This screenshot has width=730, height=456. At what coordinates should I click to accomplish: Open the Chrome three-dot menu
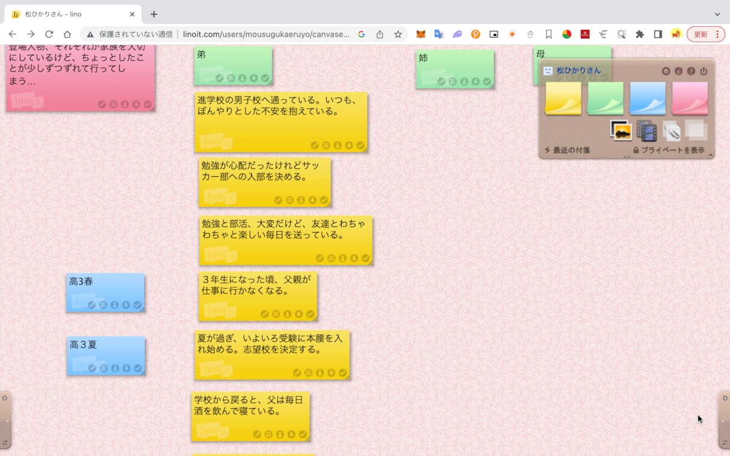(x=717, y=34)
